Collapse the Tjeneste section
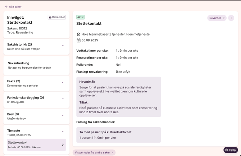 pyautogui.click(x=63, y=132)
